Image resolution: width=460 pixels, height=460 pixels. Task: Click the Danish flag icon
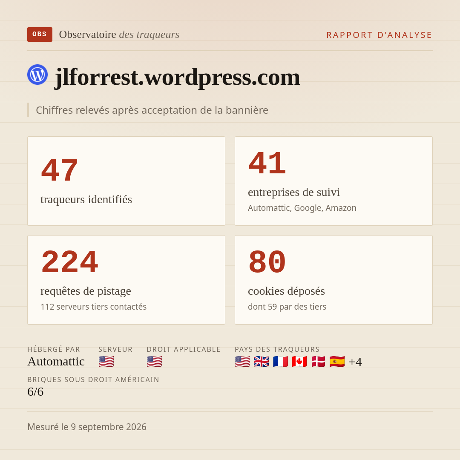coord(318,362)
